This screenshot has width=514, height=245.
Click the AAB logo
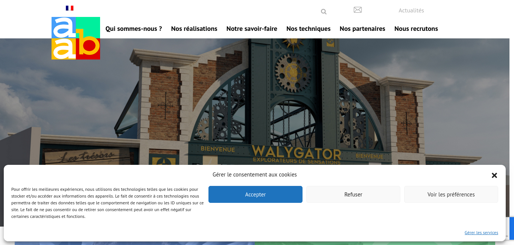[x=76, y=38]
